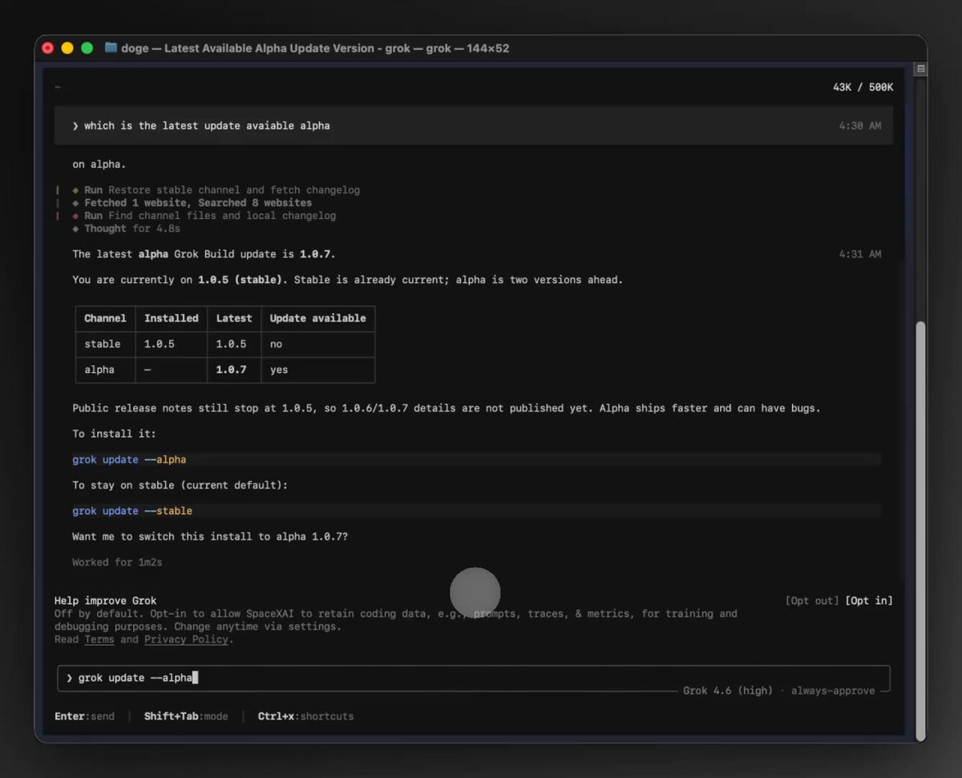Screen dimensions: 962x778
Task: Zoom the terminal with the green button
Action: 87,48
